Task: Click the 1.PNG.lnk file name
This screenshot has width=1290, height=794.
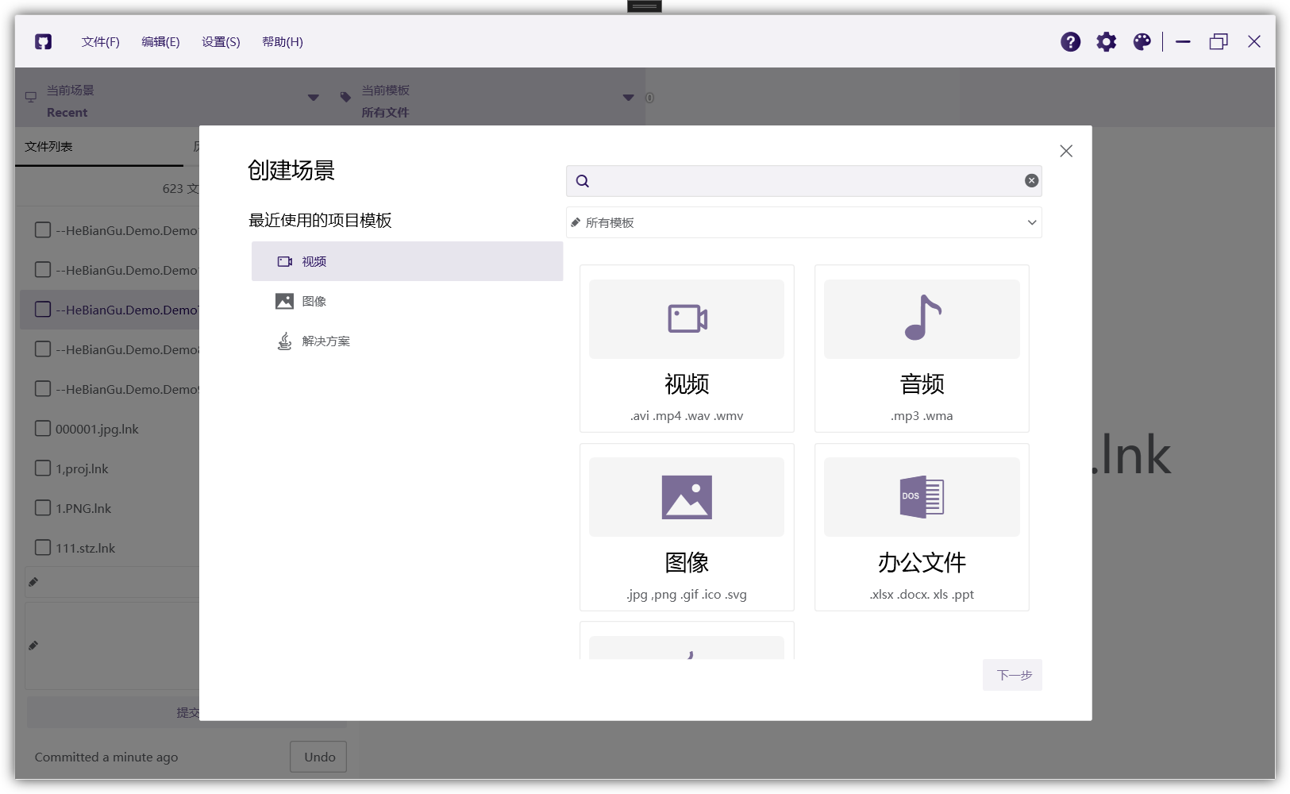Action: pos(83,508)
